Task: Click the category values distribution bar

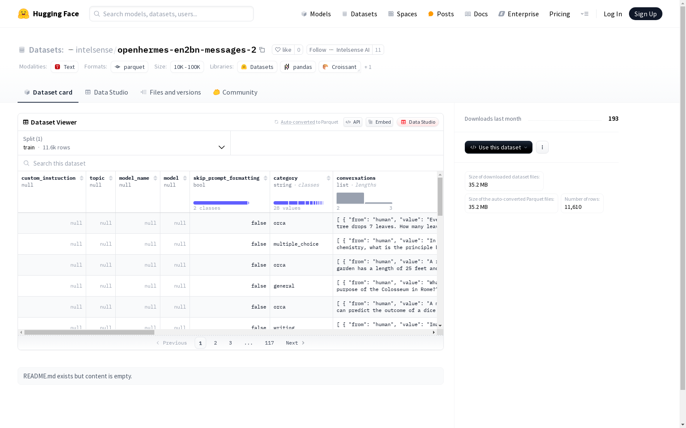Action: tap(298, 203)
